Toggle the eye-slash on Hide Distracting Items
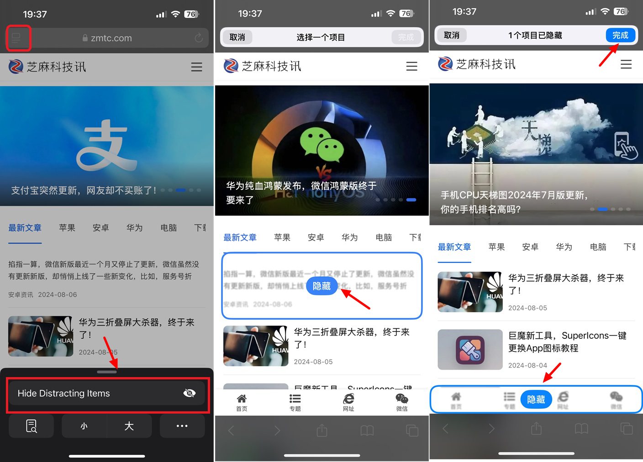This screenshot has width=643, height=462. 190,393
